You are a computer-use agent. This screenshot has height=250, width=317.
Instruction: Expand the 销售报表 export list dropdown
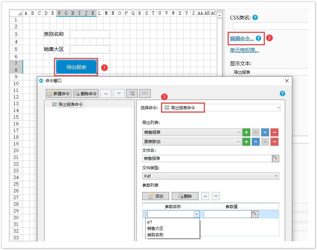point(239,132)
